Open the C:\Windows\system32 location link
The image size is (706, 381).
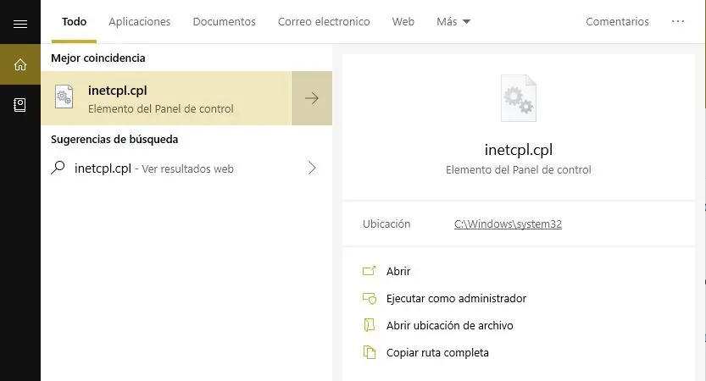pyautogui.click(x=509, y=224)
